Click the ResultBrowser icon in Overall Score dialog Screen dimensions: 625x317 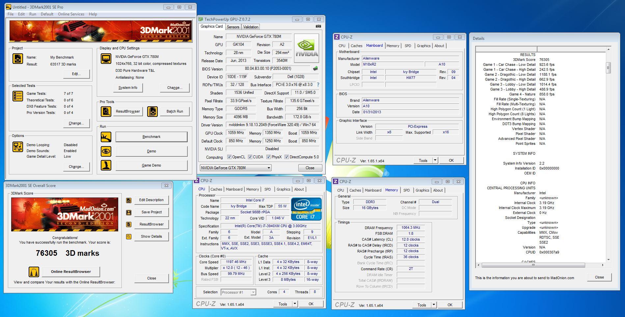tap(129, 225)
